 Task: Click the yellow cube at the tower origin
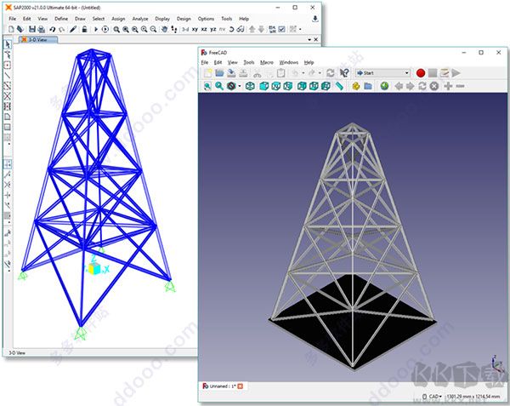pos(93,267)
